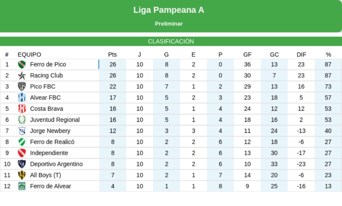This screenshot has height=206, width=342.
Task: Click the Jorge Newbery team crest
Action: coord(22,131)
